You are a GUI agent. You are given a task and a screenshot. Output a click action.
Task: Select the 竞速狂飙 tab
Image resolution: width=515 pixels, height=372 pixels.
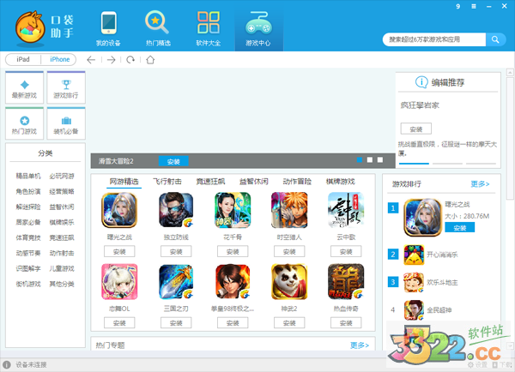(x=210, y=182)
